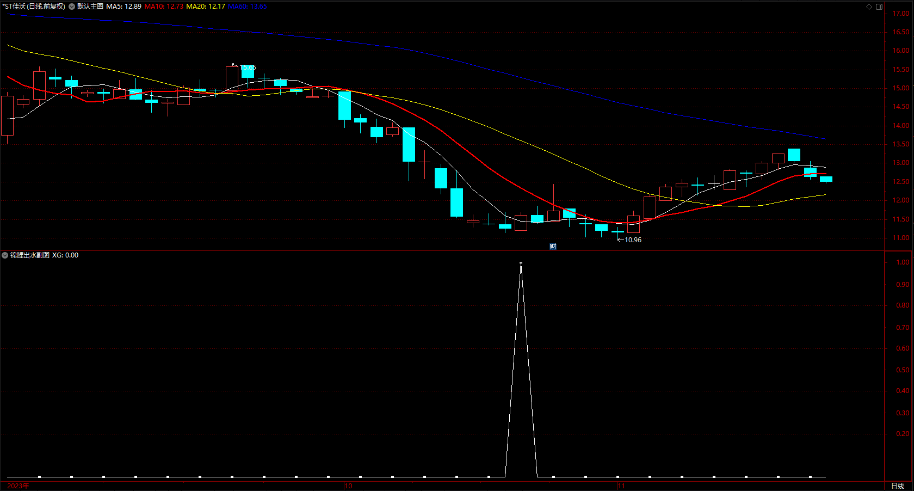This screenshot has height=491, width=914.
Task: Click the diamond icon at top right of chart
Action: coord(869,7)
